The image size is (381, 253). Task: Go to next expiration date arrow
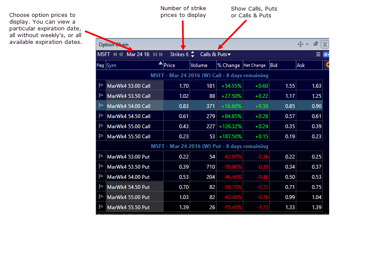coord(155,54)
